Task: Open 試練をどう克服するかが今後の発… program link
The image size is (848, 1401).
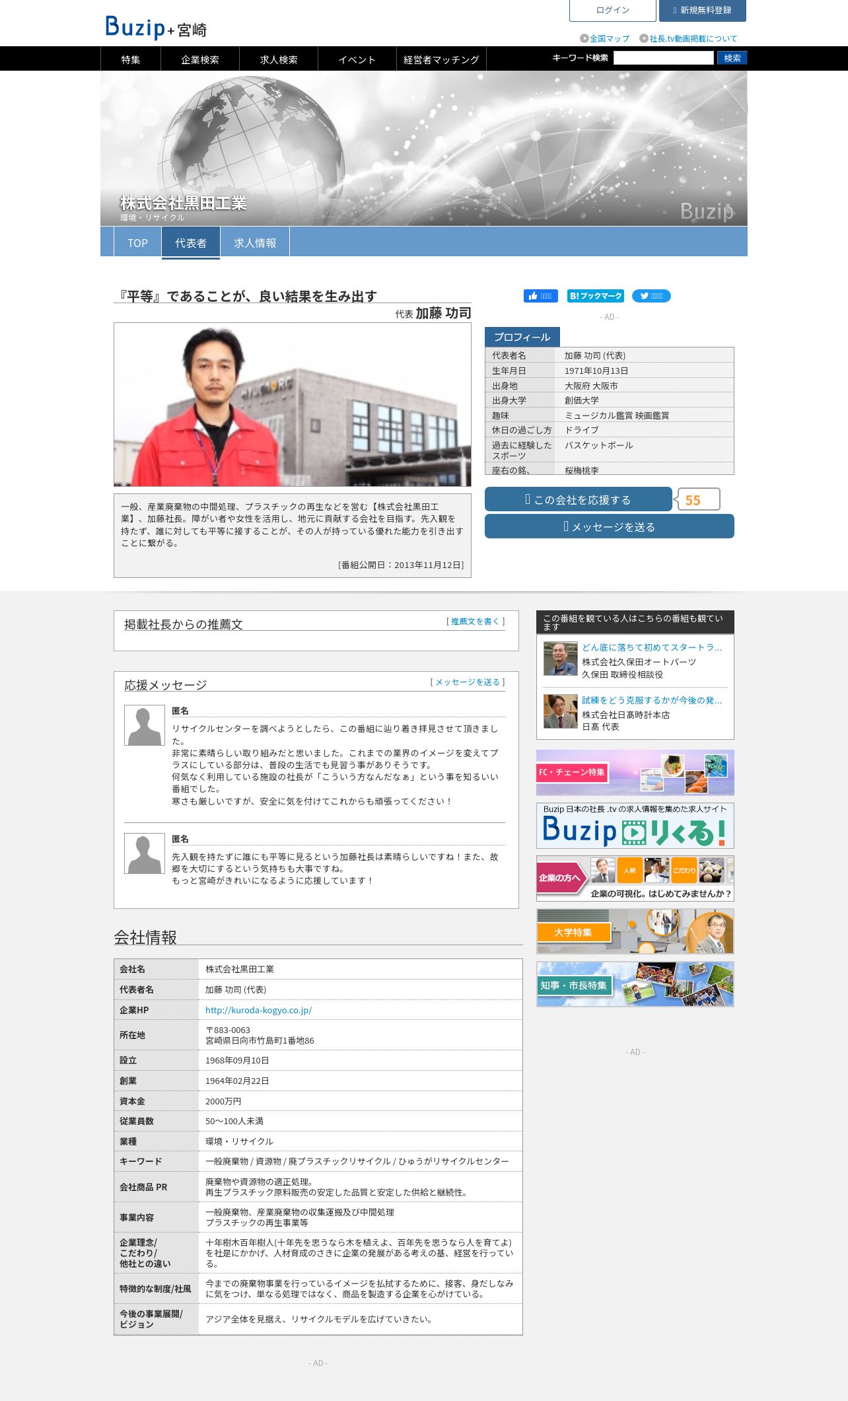Action: pos(652,700)
